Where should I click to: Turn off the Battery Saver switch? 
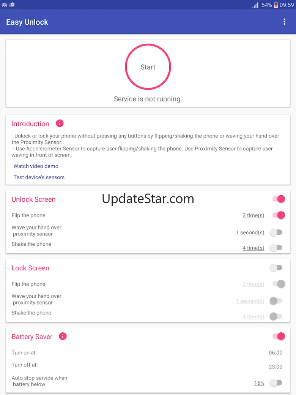click(279, 336)
